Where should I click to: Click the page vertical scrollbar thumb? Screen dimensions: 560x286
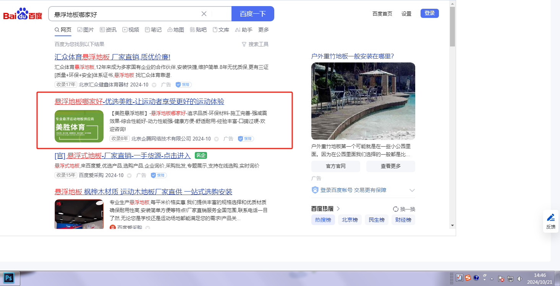pos(452,27)
